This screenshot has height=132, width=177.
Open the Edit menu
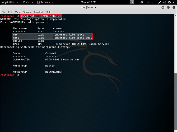(x=10, y=12)
